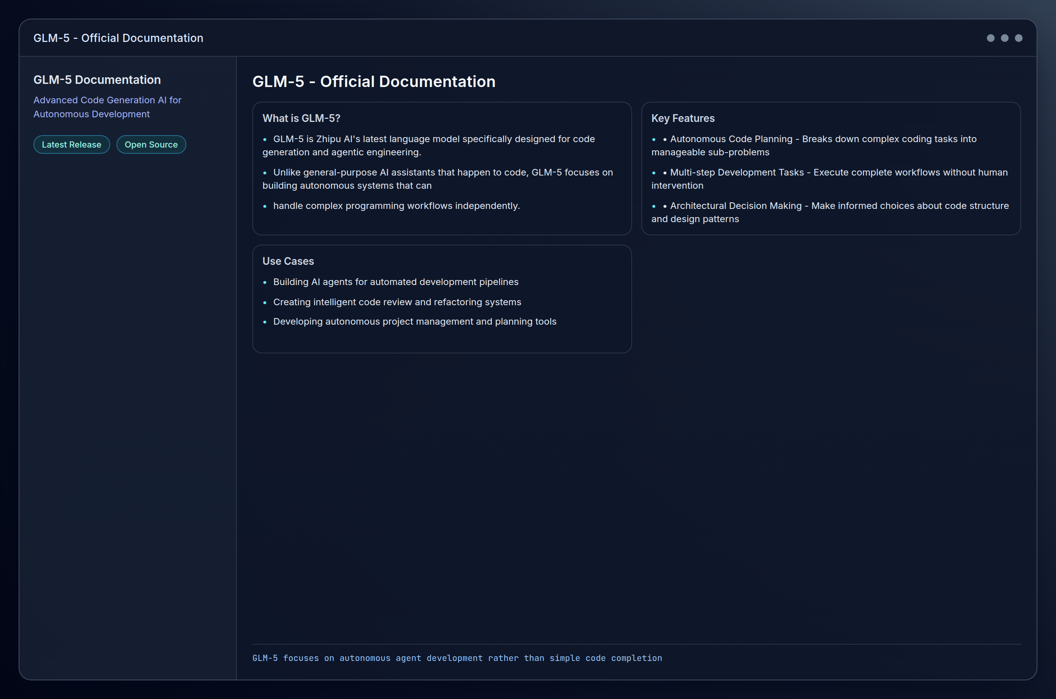
Task: Click the GLM-5 Official Documentation title bar text
Action: tap(118, 38)
